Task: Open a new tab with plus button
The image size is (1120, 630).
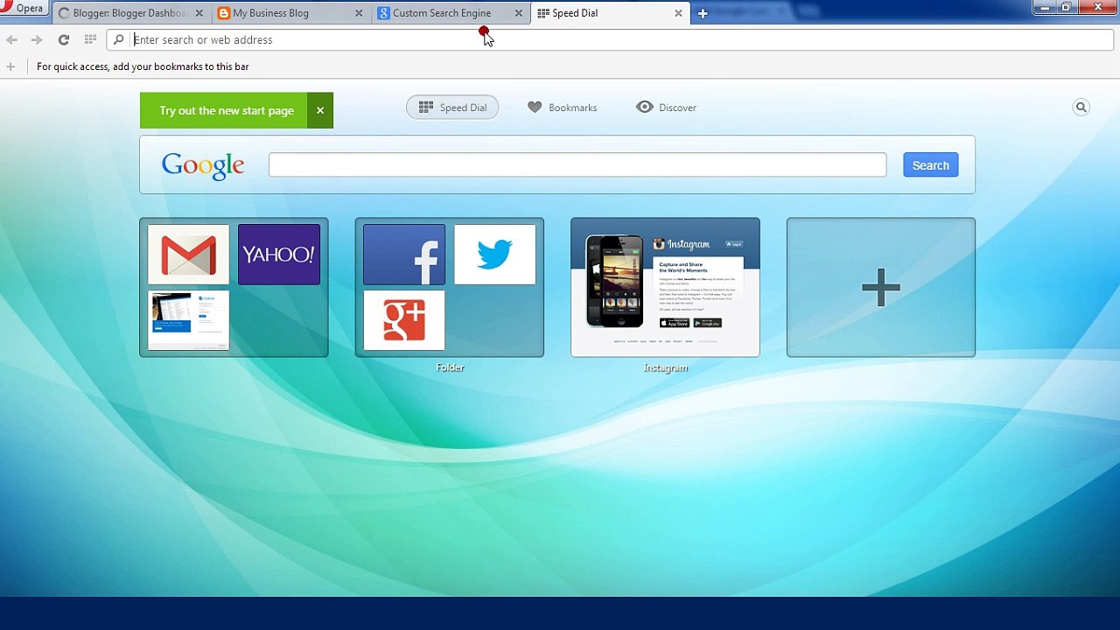Action: point(702,13)
